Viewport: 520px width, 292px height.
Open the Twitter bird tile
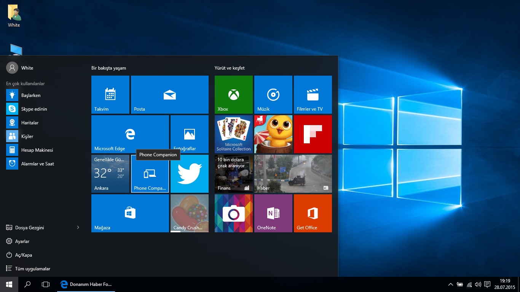[x=190, y=174]
